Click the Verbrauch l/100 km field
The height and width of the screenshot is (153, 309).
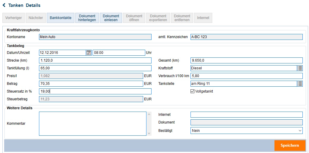pyautogui.click(x=246, y=76)
